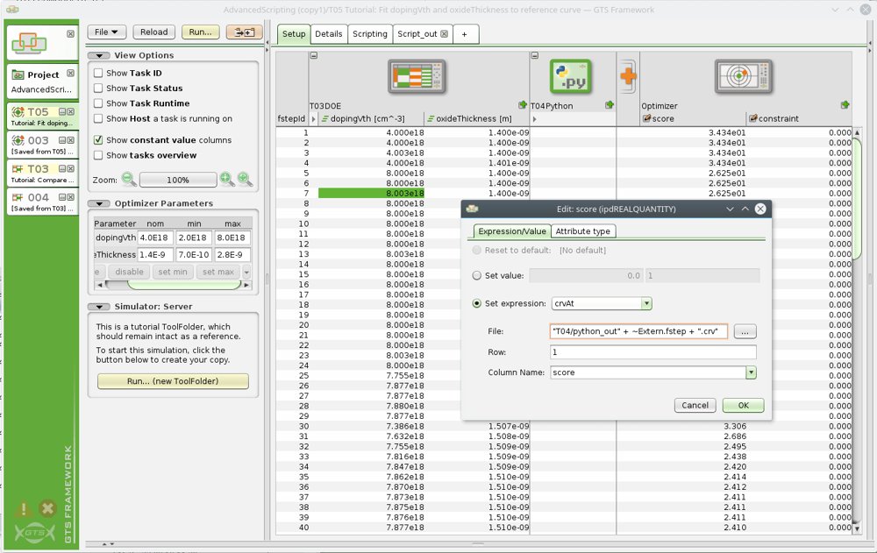Select the Set value radio button
877x553 pixels.
[x=476, y=275]
